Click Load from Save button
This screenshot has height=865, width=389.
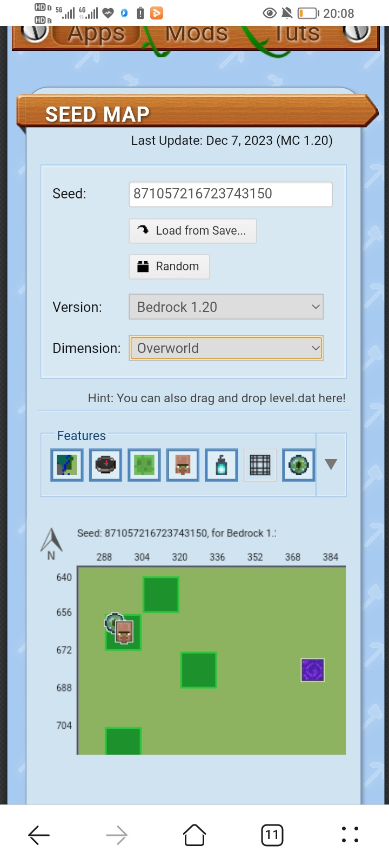(x=193, y=231)
